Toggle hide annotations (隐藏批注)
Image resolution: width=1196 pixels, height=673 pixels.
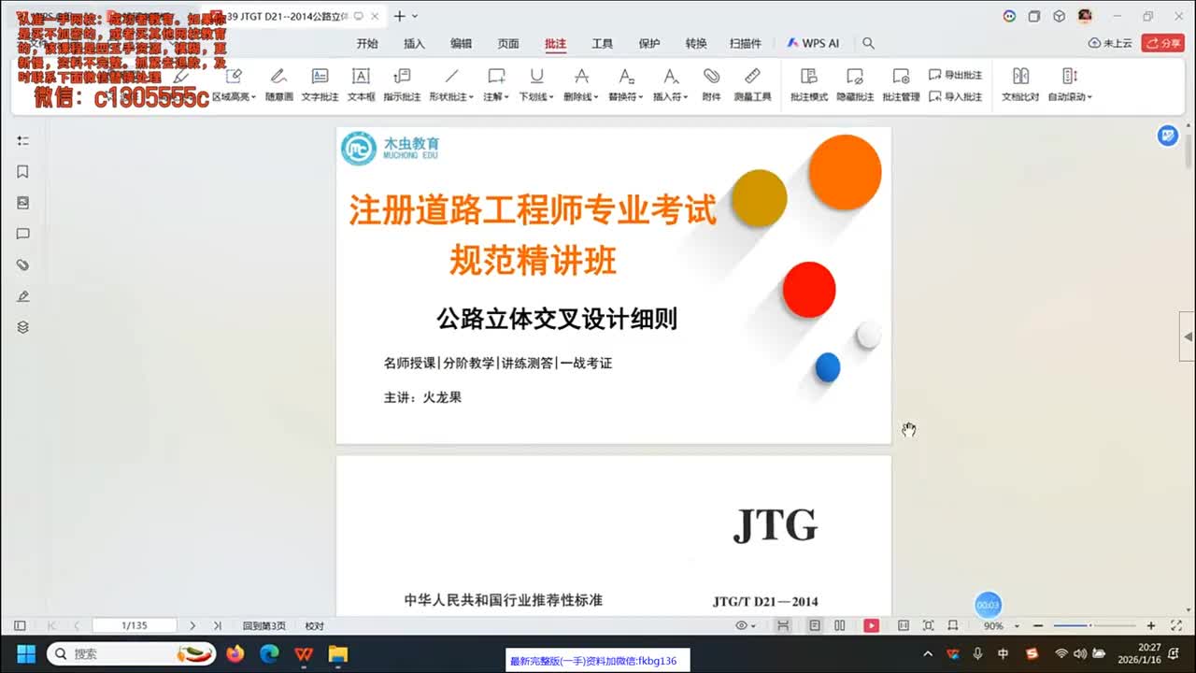pos(855,84)
